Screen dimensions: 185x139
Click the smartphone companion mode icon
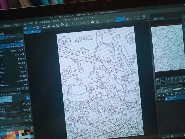click(x=144, y=17)
